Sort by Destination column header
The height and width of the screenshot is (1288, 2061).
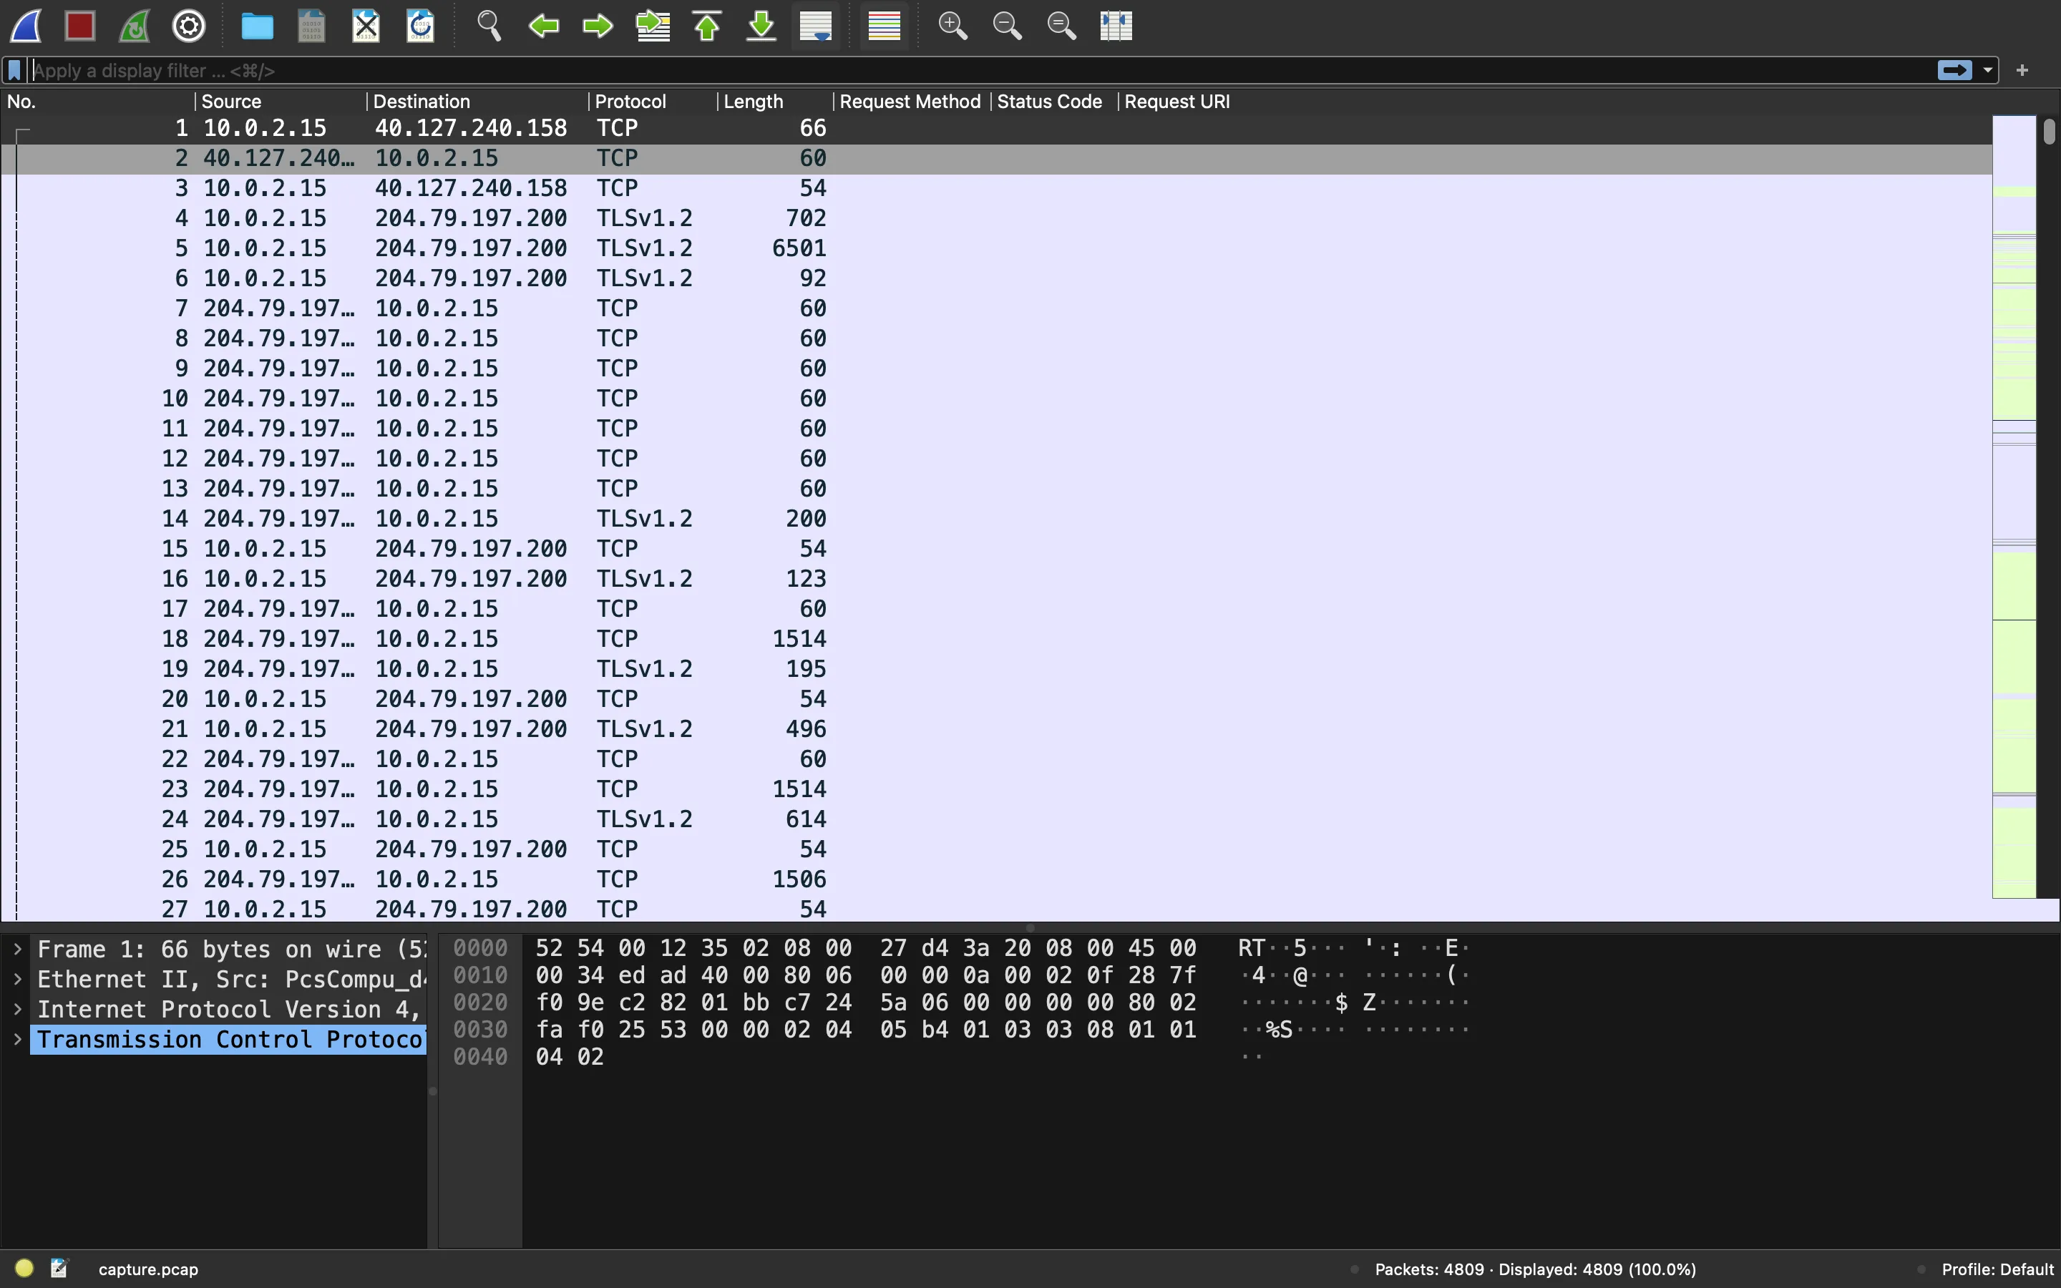[477, 102]
